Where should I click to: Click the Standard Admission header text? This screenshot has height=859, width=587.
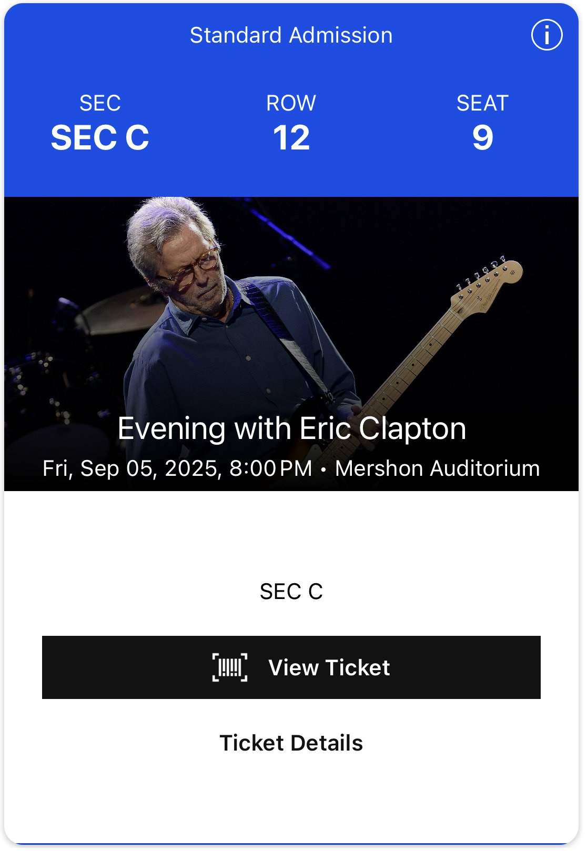pos(291,35)
